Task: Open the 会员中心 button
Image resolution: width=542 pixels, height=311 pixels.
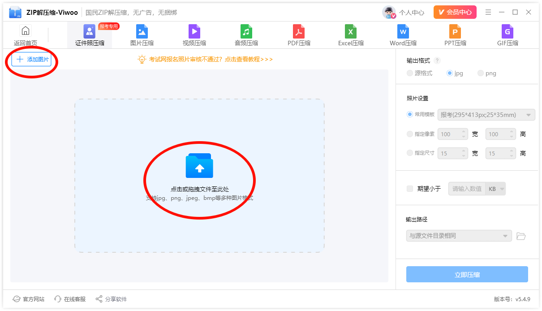Action: click(455, 12)
